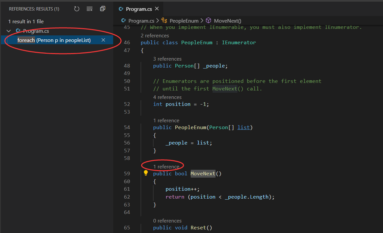This screenshot has width=383, height=233.
Task: Click the MoveNext method icon in breadcrumb
Action: tap(208, 20)
